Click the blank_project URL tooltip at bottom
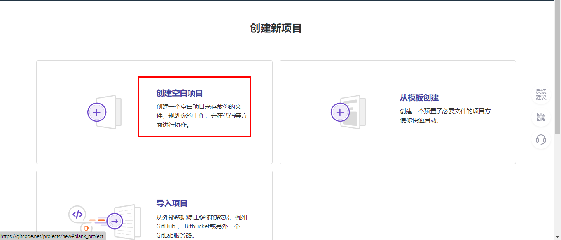Screen dimensions: 561x240 pyautogui.click(x=53, y=236)
